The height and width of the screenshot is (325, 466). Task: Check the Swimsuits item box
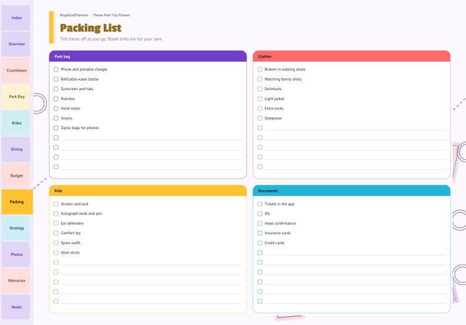click(260, 89)
